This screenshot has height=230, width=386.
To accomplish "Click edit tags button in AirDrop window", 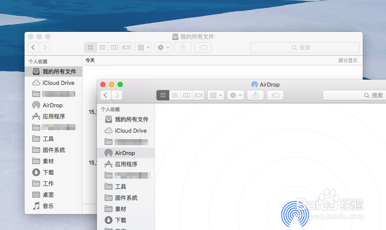I will click(275, 95).
